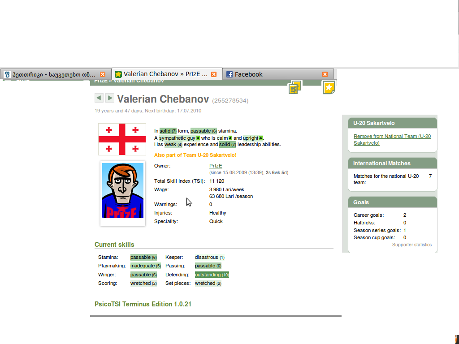
Task: Click Remove from National Team link
Action: pos(392,140)
